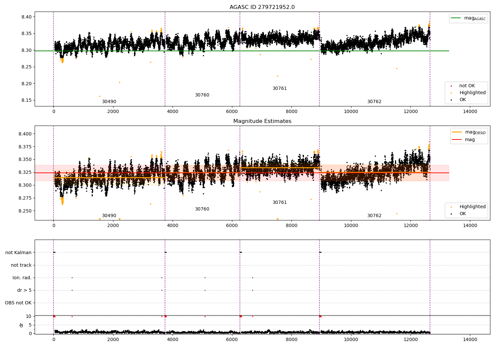Click obsid label 30760 in AGASC plot
Image resolution: width=495 pixels, height=347 pixels.
(x=202, y=95)
